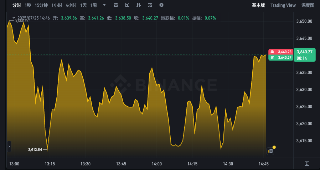
Task: Click the list-and-gear icon left of settings
Action: point(150,5)
